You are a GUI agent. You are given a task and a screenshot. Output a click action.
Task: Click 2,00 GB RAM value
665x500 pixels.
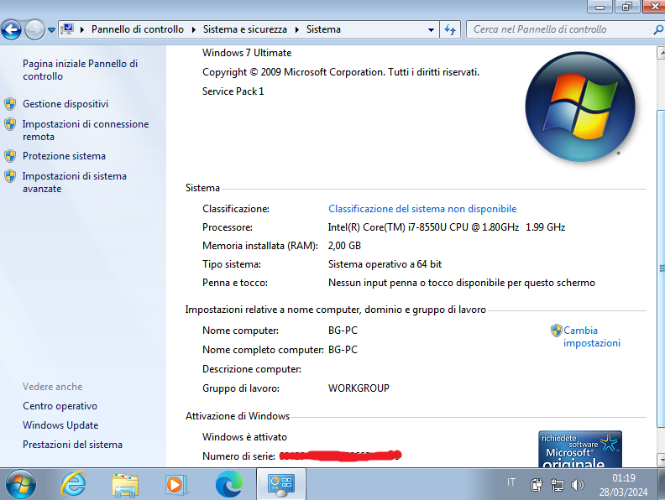point(344,246)
